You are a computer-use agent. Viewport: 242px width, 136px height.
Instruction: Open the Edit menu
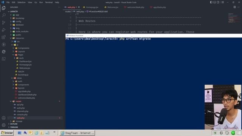pyautogui.click(x=14, y=2)
